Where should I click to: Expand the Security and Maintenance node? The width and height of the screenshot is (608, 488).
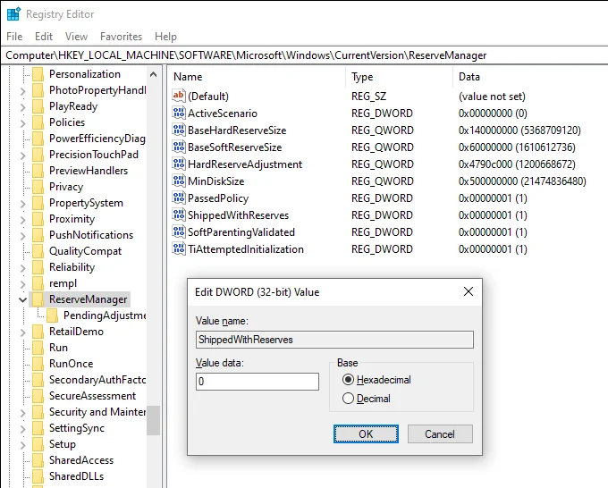(x=23, y=412)
